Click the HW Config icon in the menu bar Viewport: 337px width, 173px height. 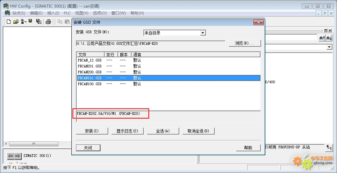8,13
